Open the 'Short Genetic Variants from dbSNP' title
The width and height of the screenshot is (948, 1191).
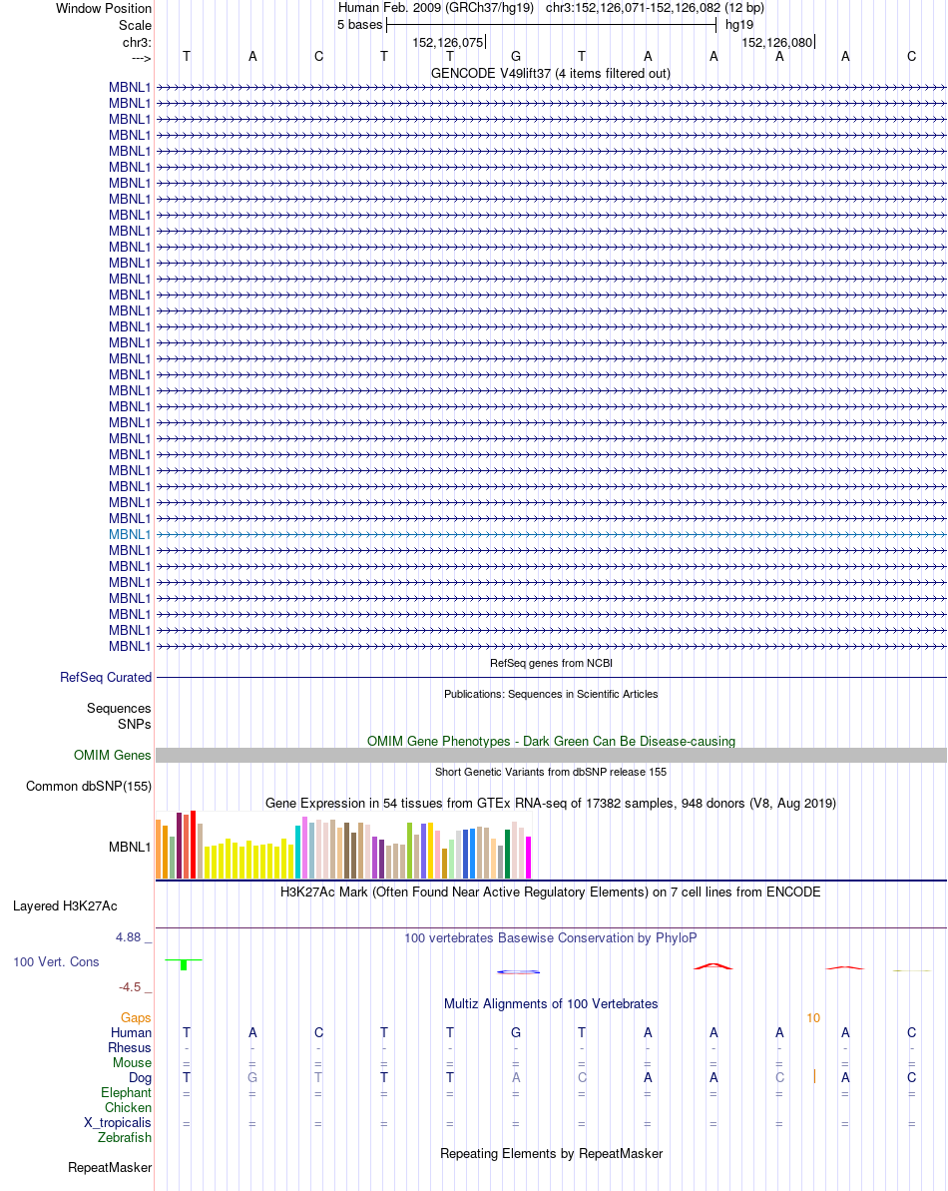[x=550, y=772]
